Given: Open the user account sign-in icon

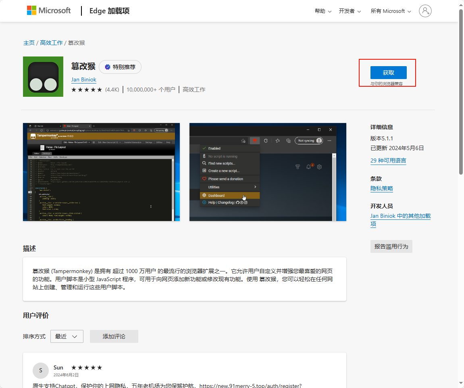Looking at the screenshot, I should click(425, 11).
